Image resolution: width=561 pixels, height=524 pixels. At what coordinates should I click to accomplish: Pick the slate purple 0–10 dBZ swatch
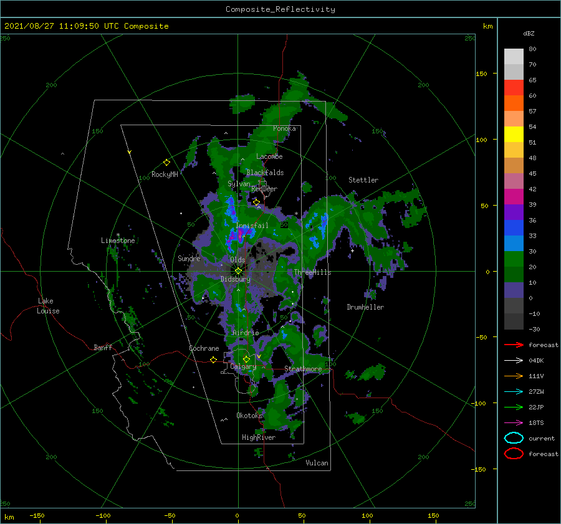514,290
